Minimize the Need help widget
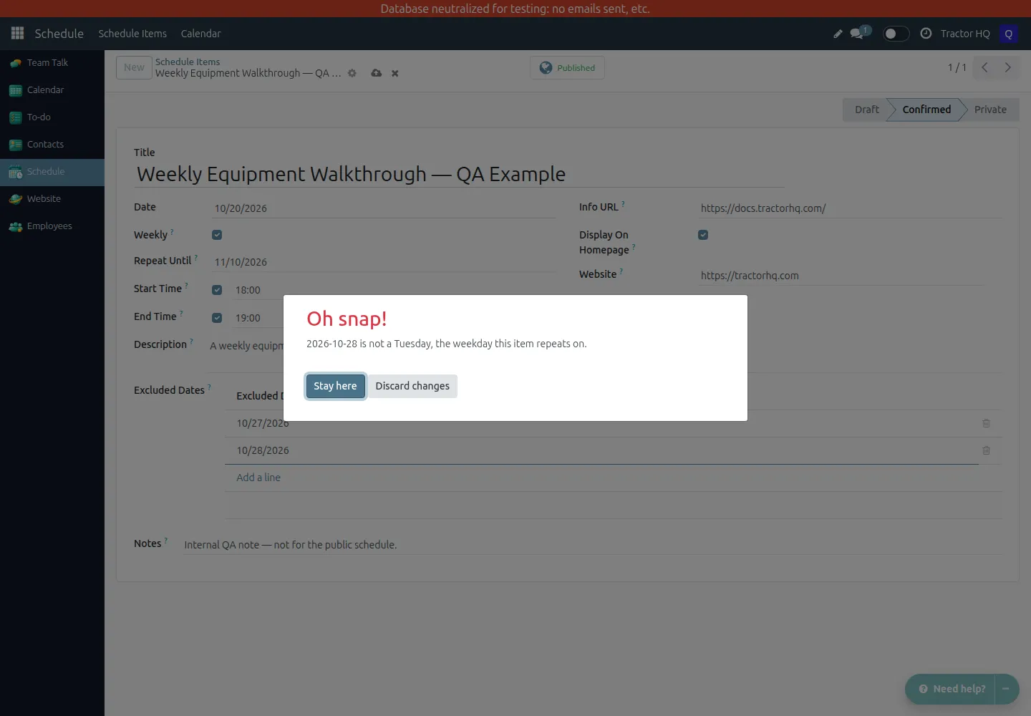The image size is (1031, 716). [x=1006, y=689]
